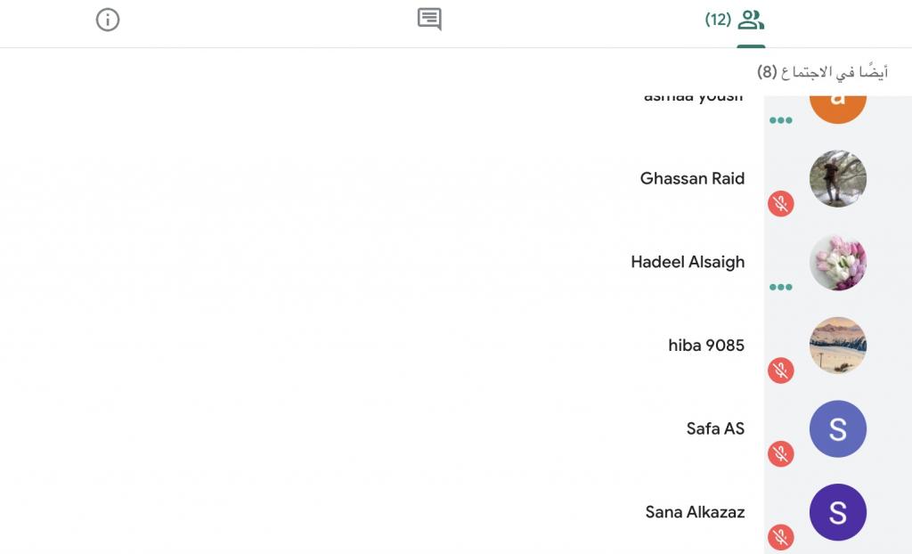Screen dimensions: 912x554
Task: Select participant name Hadeel Alsaigh
Action: (687, 262)
